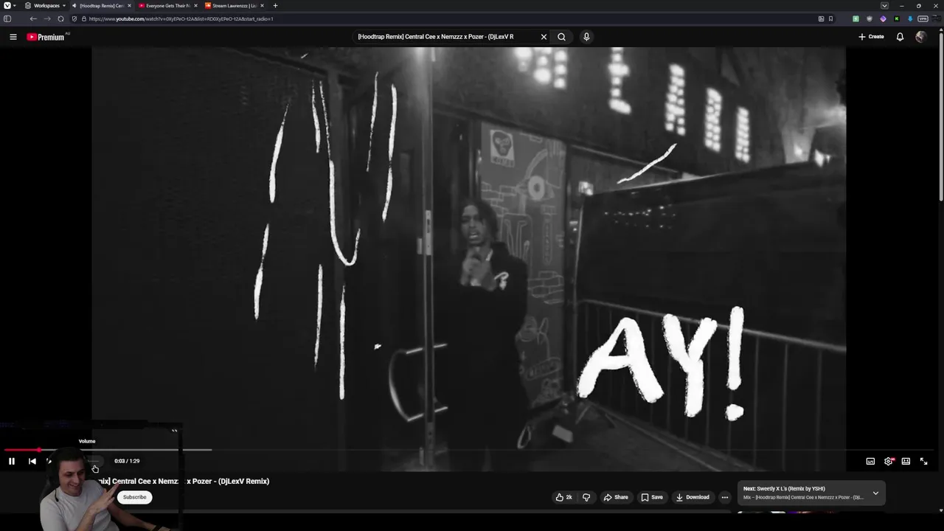Screen dimensions: 944x531
Task: Close the Stream Lawrenzzz tab
Action: [262, 5]
